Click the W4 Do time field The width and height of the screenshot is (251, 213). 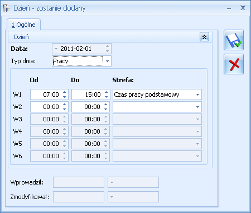point(91,131)
